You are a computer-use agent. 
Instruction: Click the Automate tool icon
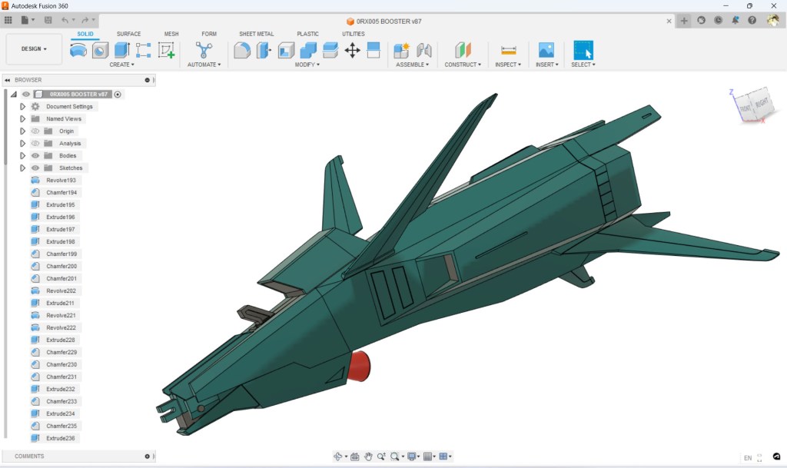click(x=204, y=51)
